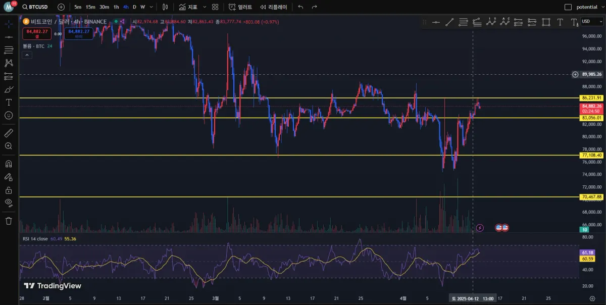Select the 4h timeframe
The width and height of the screenshot is (606, 305).
click(126, 7)
